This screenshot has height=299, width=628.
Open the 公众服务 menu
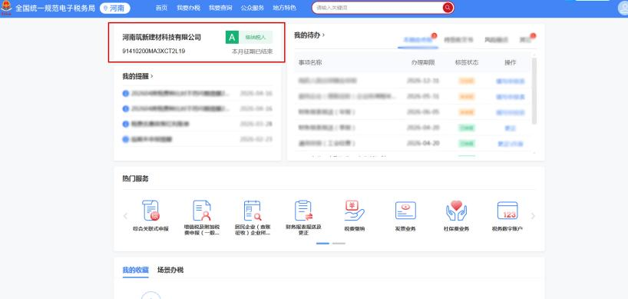point(253,8)
